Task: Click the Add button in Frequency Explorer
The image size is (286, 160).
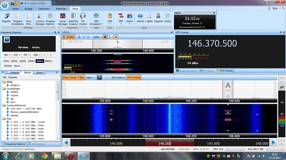Action: coord(4,77)
